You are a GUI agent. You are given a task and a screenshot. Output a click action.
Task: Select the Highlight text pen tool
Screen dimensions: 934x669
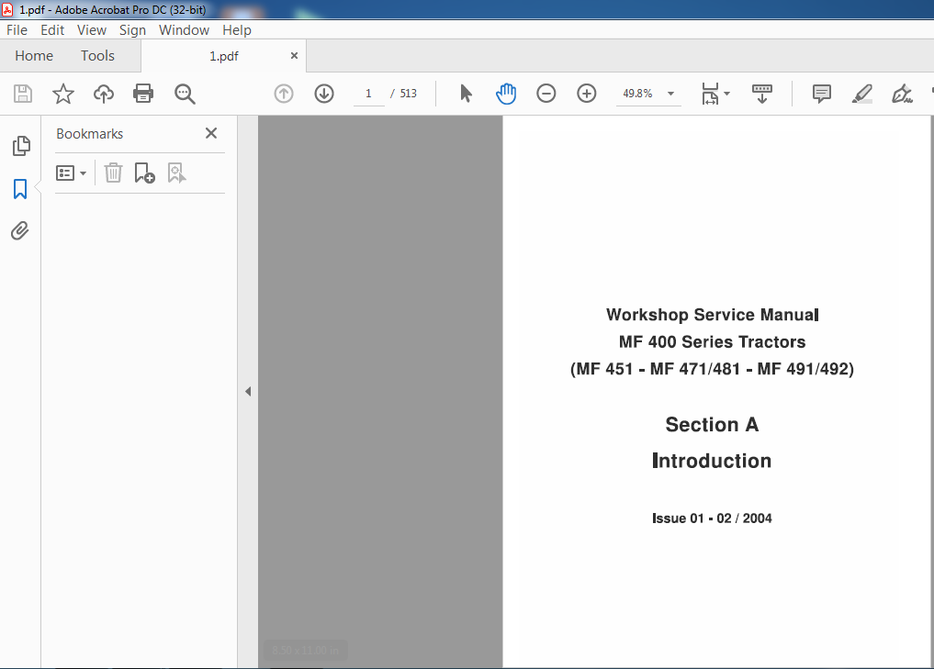point(862,94)
